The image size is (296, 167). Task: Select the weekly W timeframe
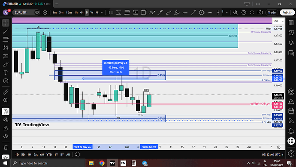[x=92, y=12]
